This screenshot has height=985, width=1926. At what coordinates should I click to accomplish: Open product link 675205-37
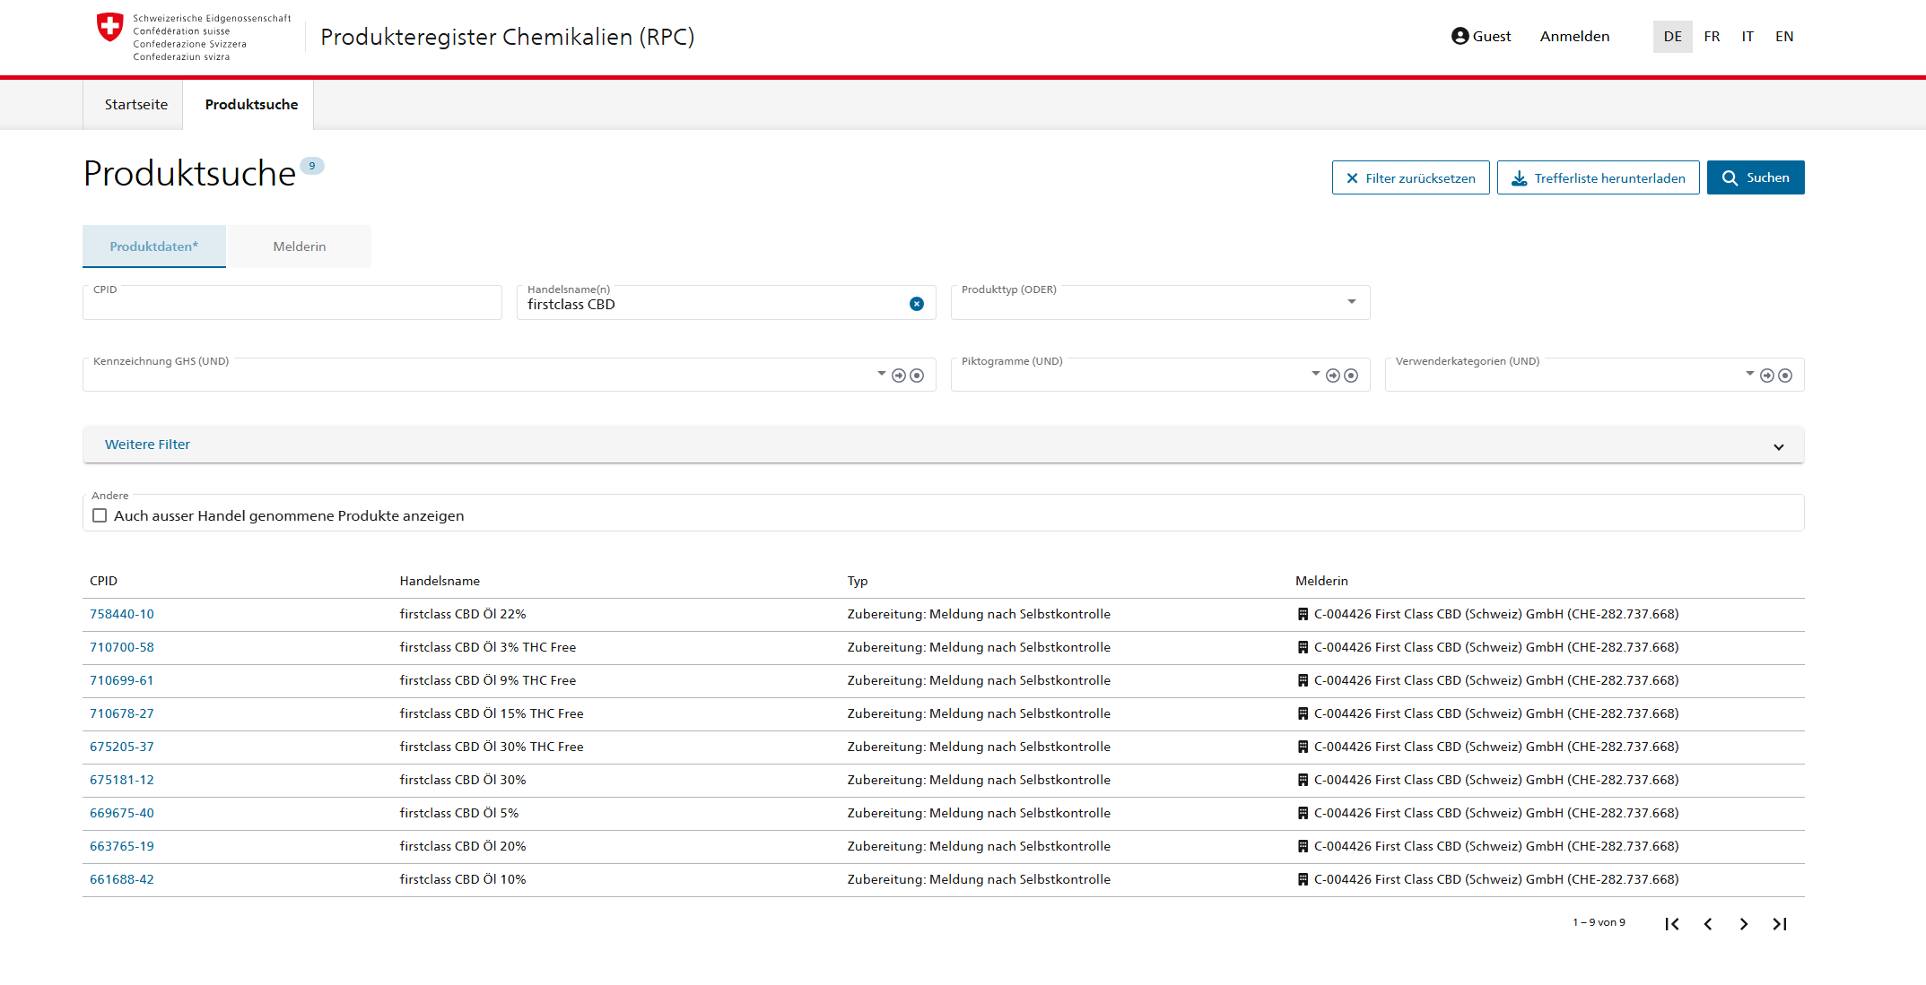[x=122, y=747]
